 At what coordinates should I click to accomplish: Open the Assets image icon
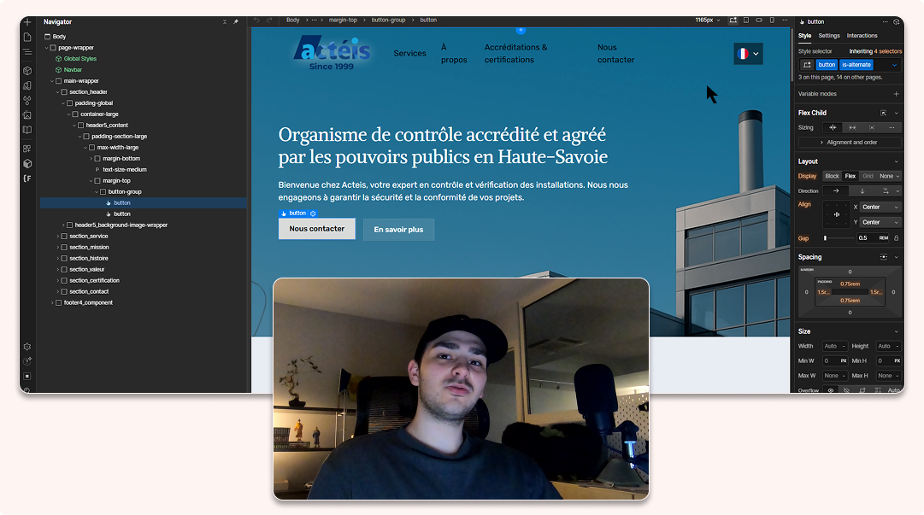pos(27,115)
